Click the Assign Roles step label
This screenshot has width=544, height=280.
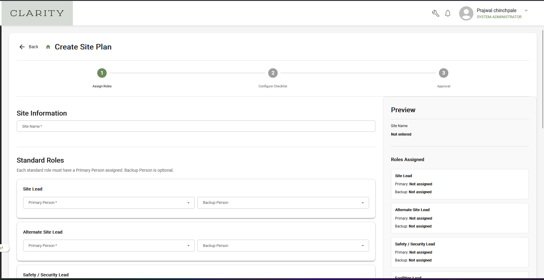point(102,86)
